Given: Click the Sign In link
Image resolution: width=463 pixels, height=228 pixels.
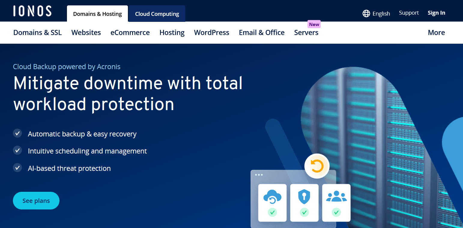Looking at the screenshot, I should point(436,13).
